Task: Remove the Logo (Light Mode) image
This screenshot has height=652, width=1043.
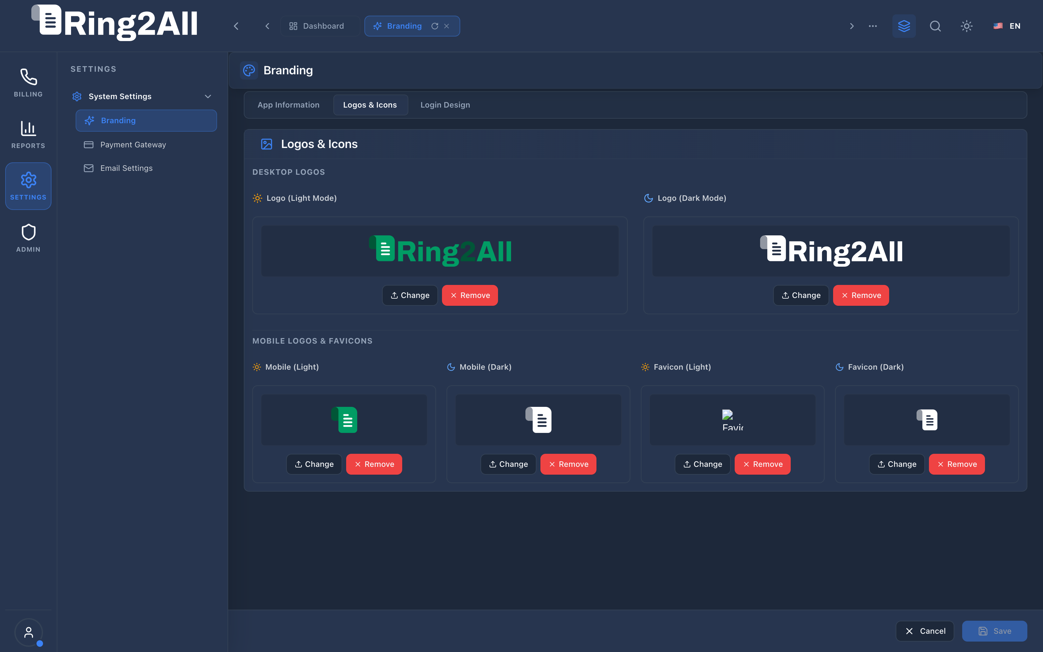Action: point(470,295)
